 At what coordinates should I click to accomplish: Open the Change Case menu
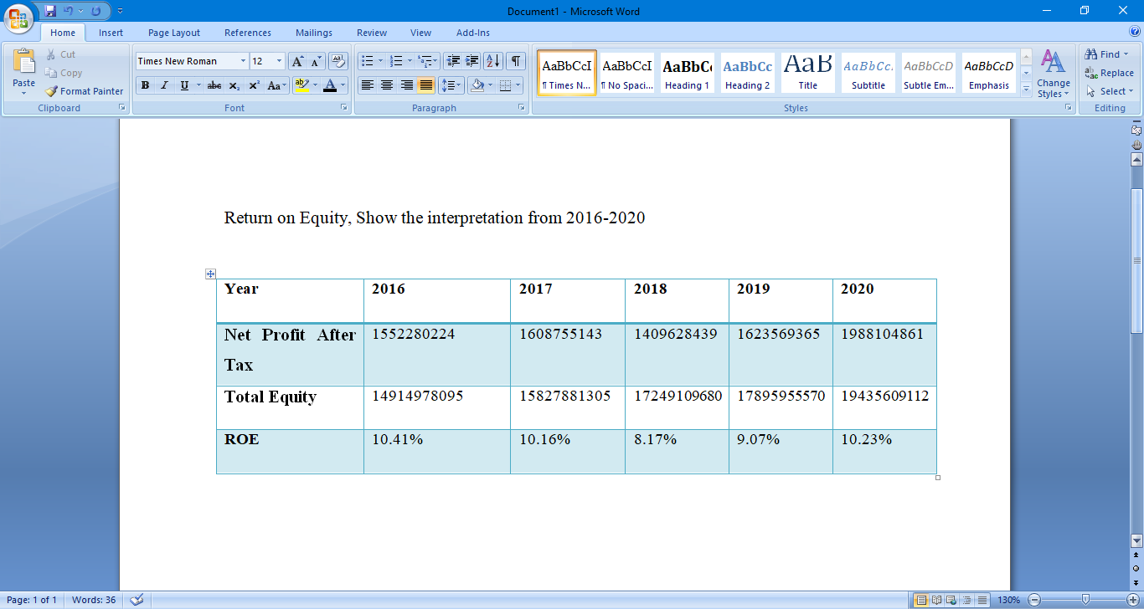pyautogui.click(x=276, y=85)
